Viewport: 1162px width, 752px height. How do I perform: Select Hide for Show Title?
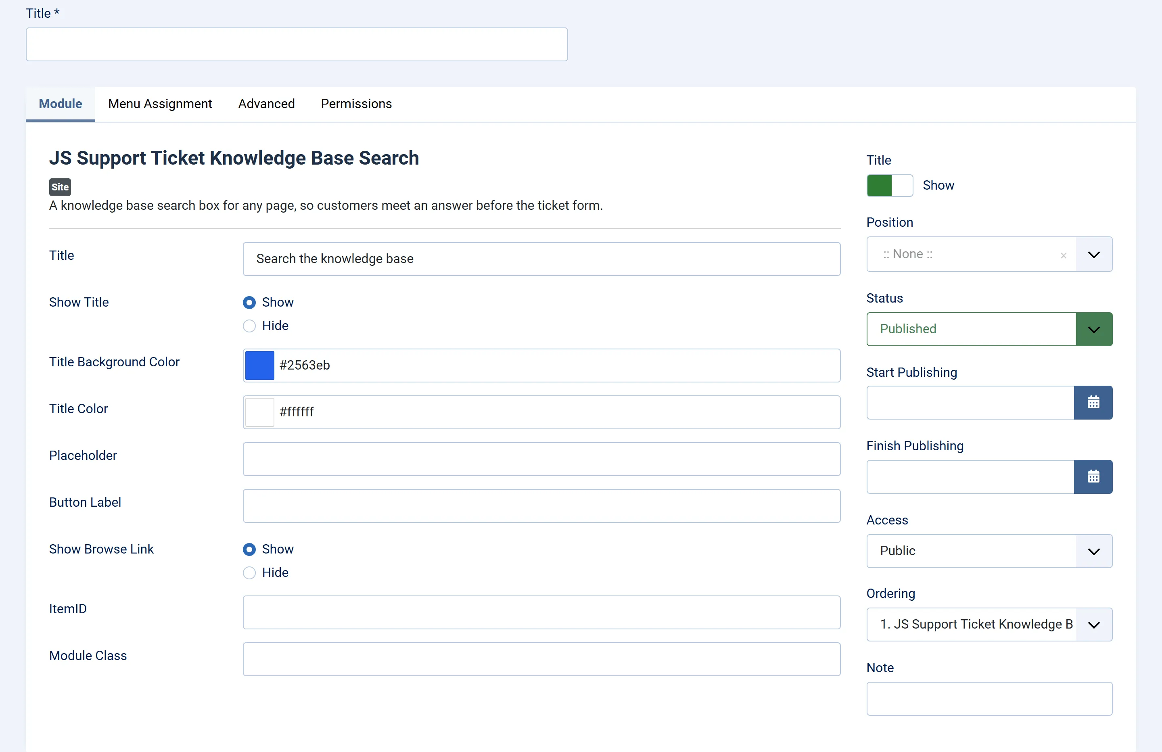(249, 326)
